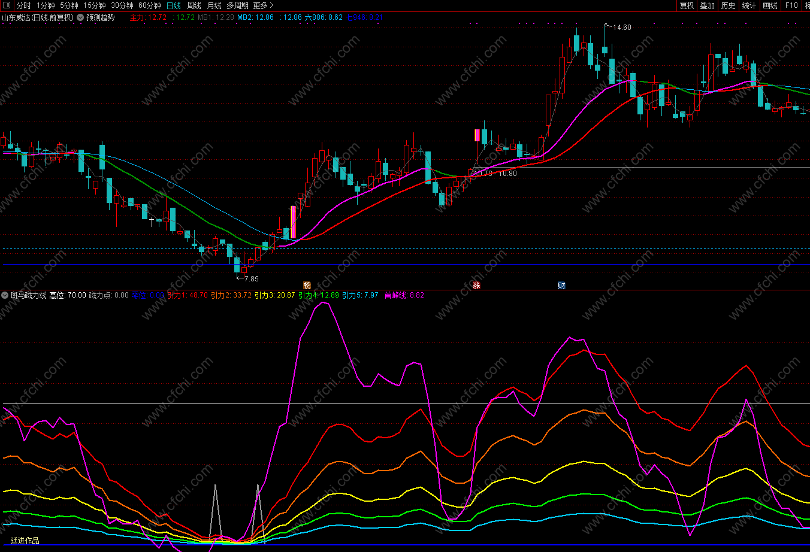Image resolution: width=810 pixels, height=552 pixels.
Task: Click the 预测趋势 indicator name
Action: coord(101,17)
